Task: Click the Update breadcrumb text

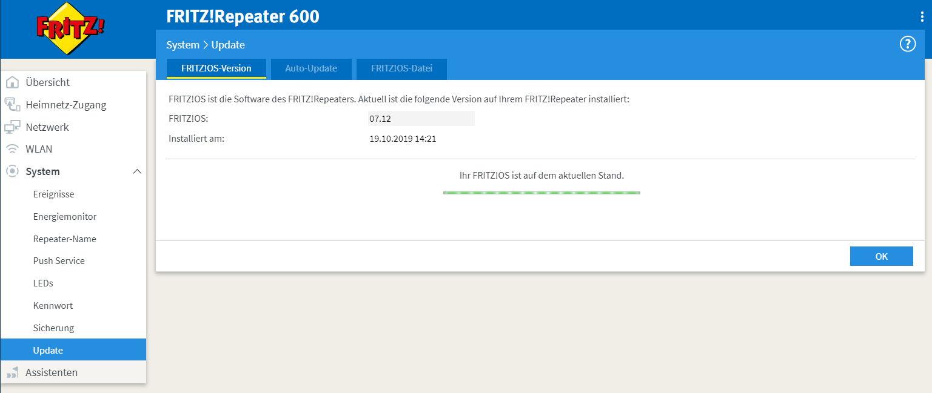Action: [x=228, y=45]
